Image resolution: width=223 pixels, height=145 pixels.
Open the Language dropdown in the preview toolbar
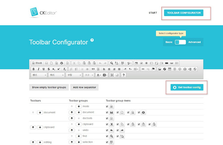(136, 69)
